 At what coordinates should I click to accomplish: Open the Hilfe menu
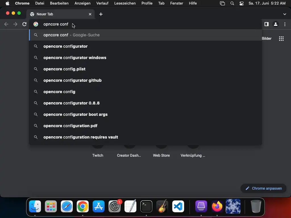click(x=193, y=3)
